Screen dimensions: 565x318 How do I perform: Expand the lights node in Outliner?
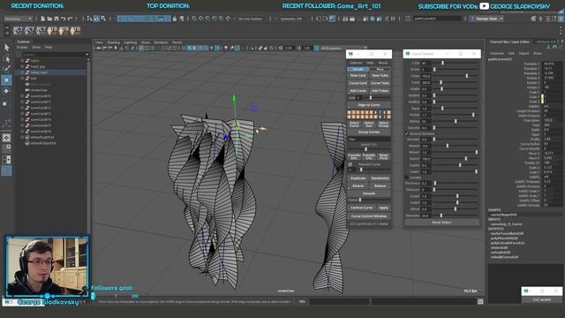click(22, 61)
